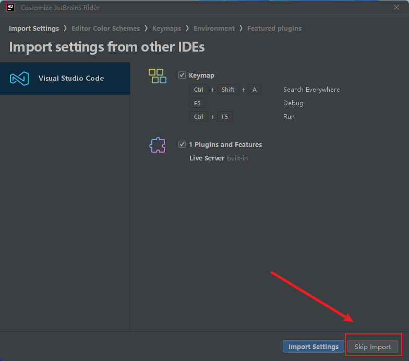This screenshot has width=409, height=361.
Task: Click the Shift key badge
Action: point(227,90)
